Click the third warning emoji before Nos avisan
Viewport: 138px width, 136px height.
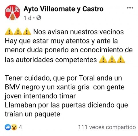27,31
